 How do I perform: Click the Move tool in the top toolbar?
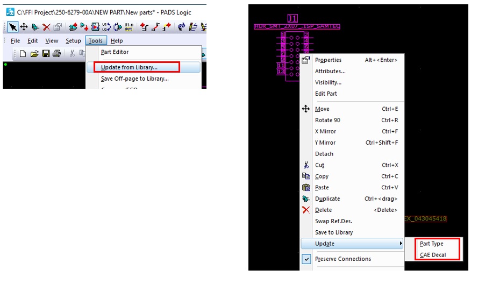click(x=24, y=27)
